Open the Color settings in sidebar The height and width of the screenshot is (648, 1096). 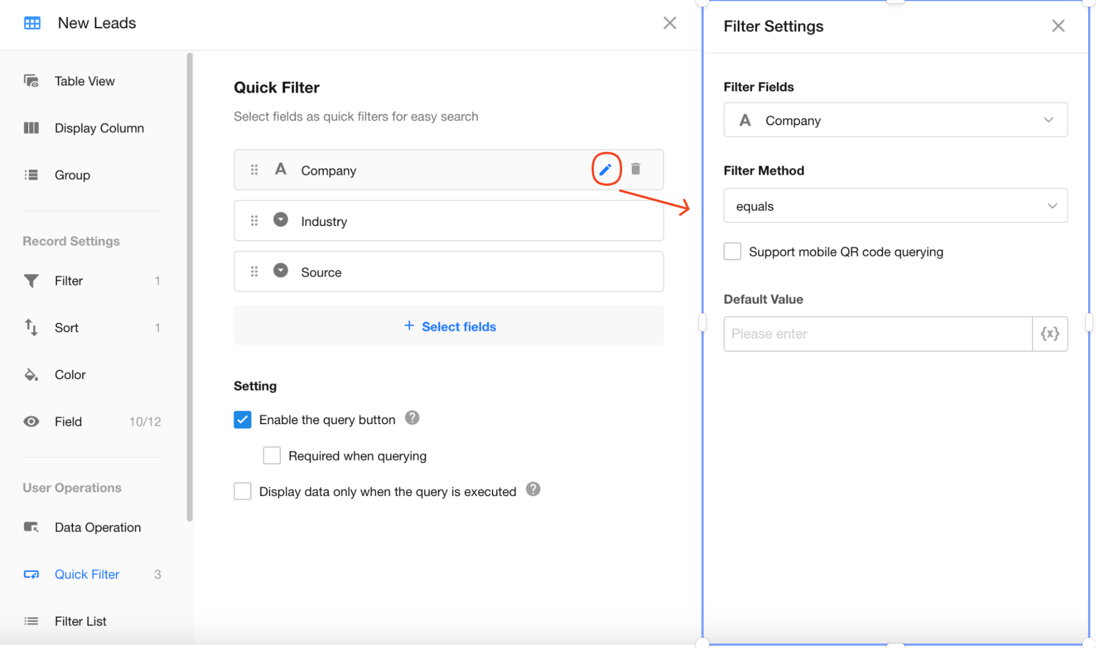(70, 374)
